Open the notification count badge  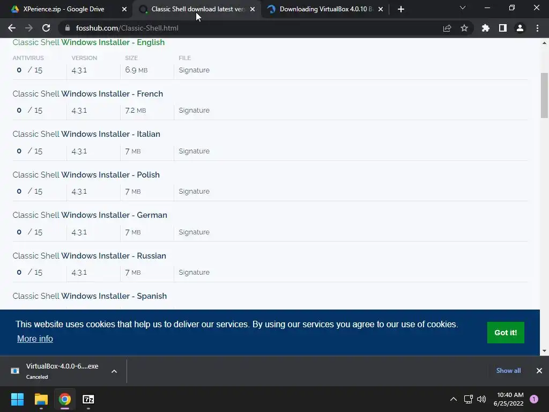point(534,399)
